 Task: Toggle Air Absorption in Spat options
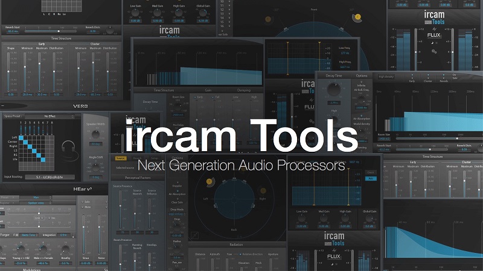coord(177,194)
